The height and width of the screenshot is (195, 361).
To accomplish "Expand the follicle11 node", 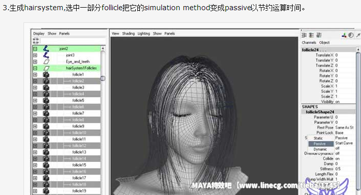I will pos(35,139).
